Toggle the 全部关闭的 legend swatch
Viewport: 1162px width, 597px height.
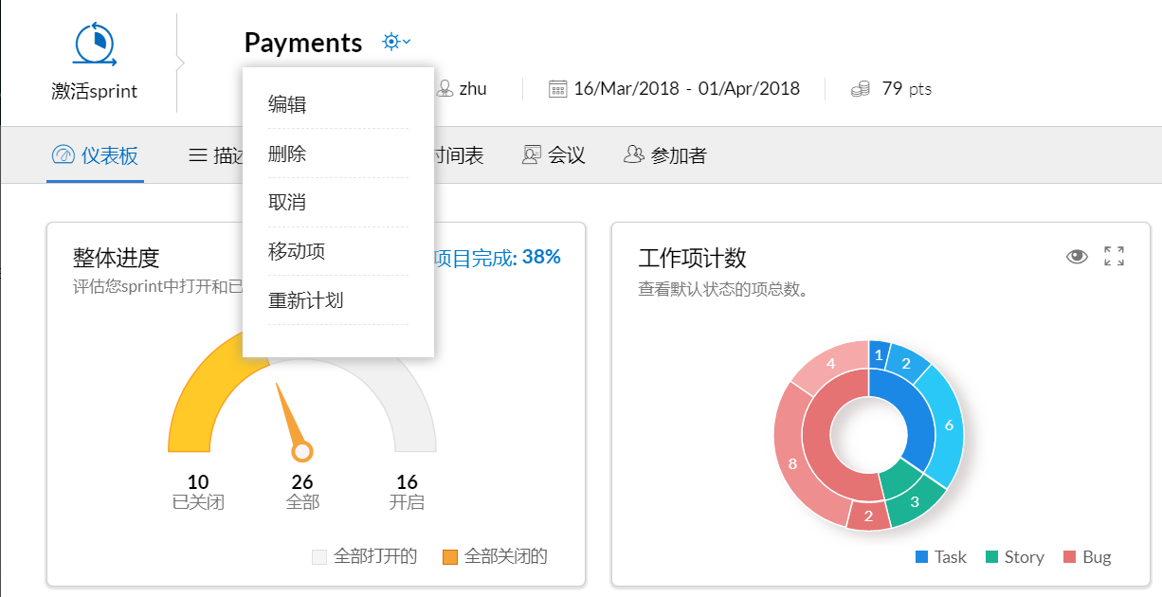(x=450, y=557)
